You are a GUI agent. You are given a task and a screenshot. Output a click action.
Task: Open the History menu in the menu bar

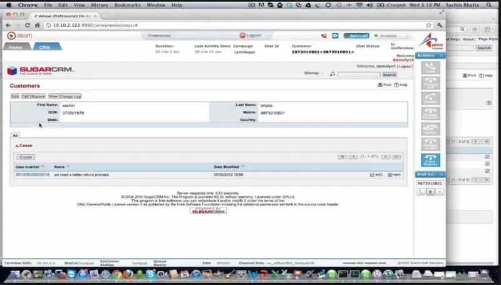[x=100, y=5]
